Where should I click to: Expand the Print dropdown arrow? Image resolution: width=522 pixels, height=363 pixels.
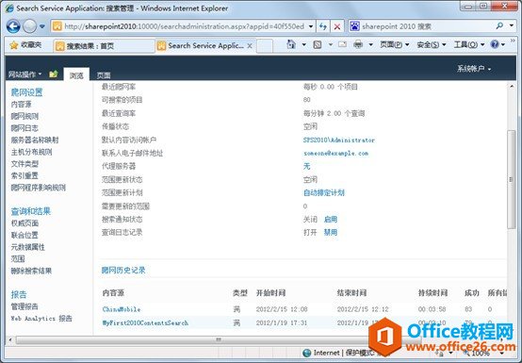pyautogui.click(x=370, y=44)
